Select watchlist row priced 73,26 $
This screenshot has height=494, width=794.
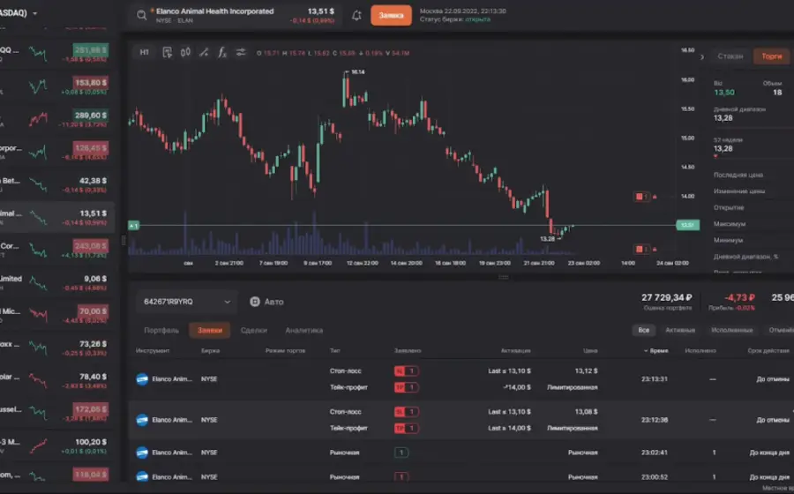click(56, 348)
